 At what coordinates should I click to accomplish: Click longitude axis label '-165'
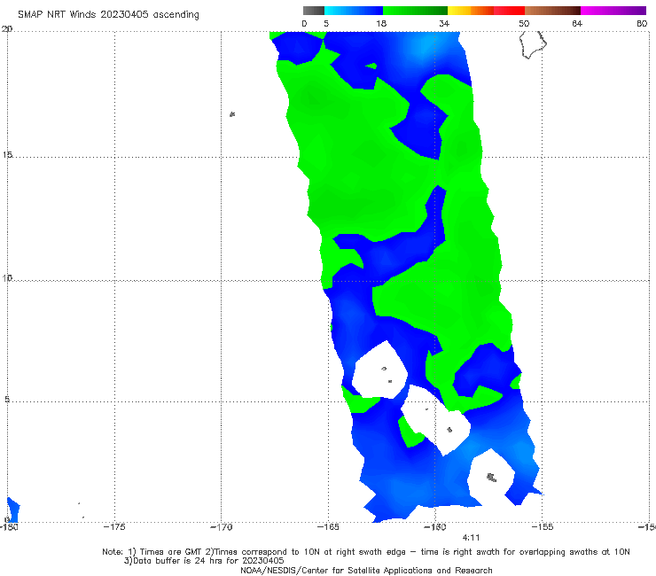(x=328, y=526)
